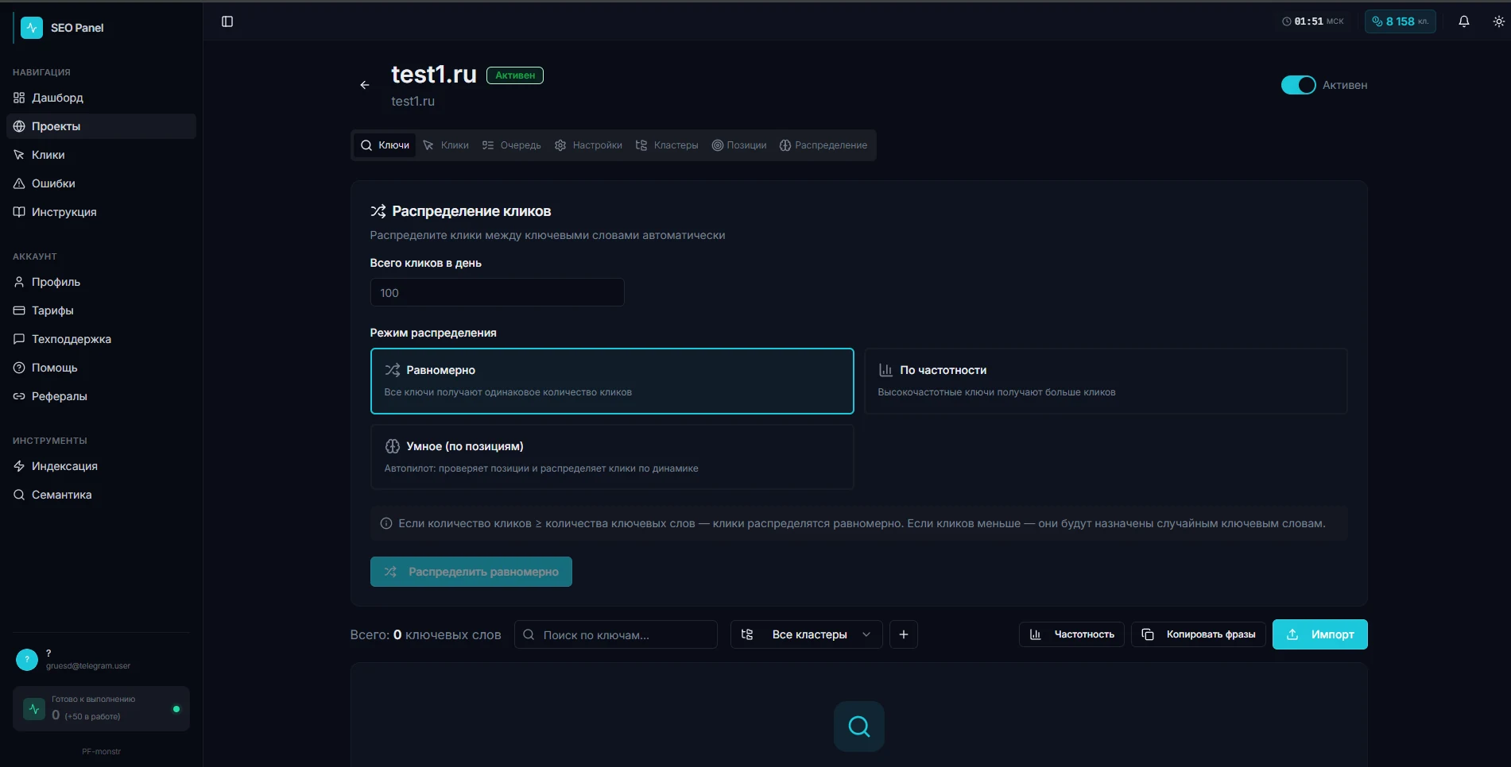Focus the Всего кликов в день field
Viewport: 1511px width, 767px height.
[x=498, y=292]
